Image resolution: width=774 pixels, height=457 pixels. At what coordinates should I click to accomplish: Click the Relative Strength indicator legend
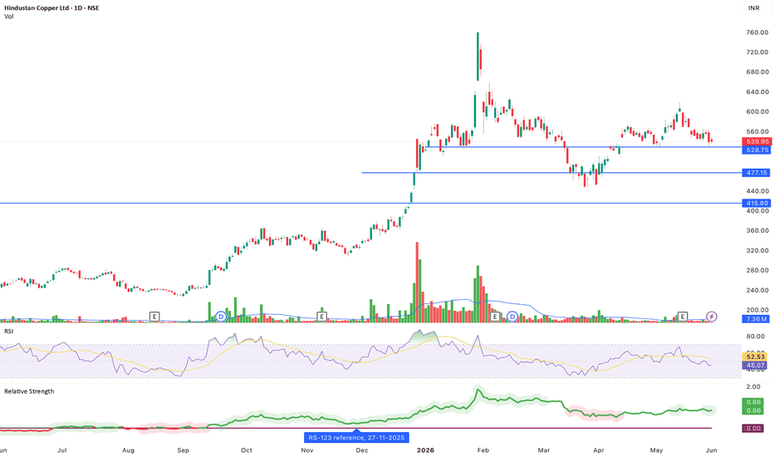point(29,391)
